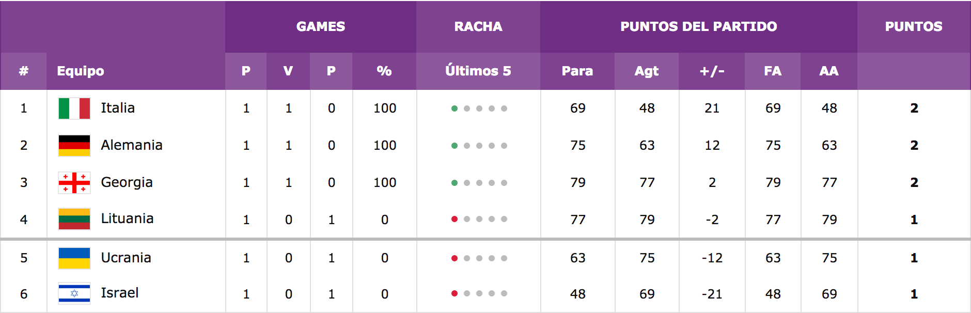Select the Ucrania team name
Image resolution: width=971 pixels, height=313 pixels.
click(x=126, y=258)
